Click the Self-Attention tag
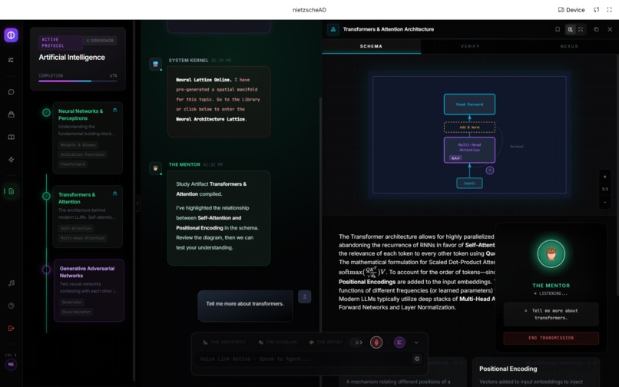The width and height of the screenshot is (619, 387). (x=76, y=228)
